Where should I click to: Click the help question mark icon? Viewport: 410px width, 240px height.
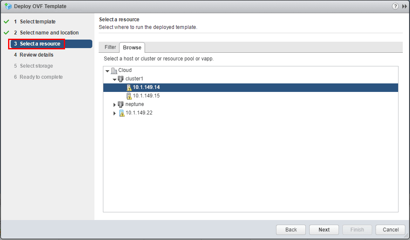[x=395, y=6]
